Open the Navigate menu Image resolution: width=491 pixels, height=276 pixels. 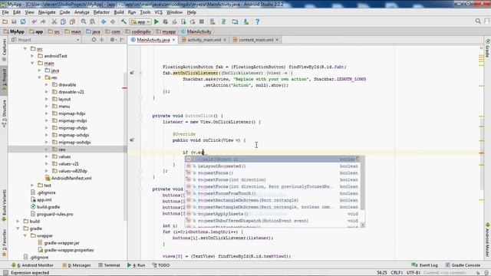pyautogui.click(x=47, y=12)
